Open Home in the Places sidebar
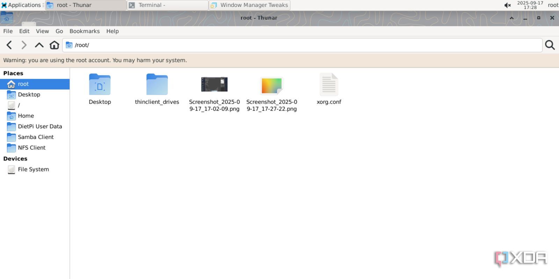Image resolution: width=559 pixels, height=279 pixels. (35, 116)
